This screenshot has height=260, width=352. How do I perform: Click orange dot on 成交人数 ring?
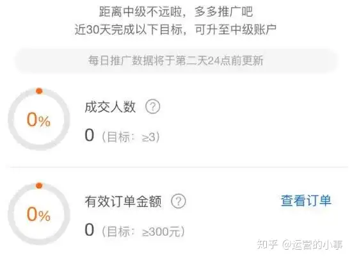[39, 91]
